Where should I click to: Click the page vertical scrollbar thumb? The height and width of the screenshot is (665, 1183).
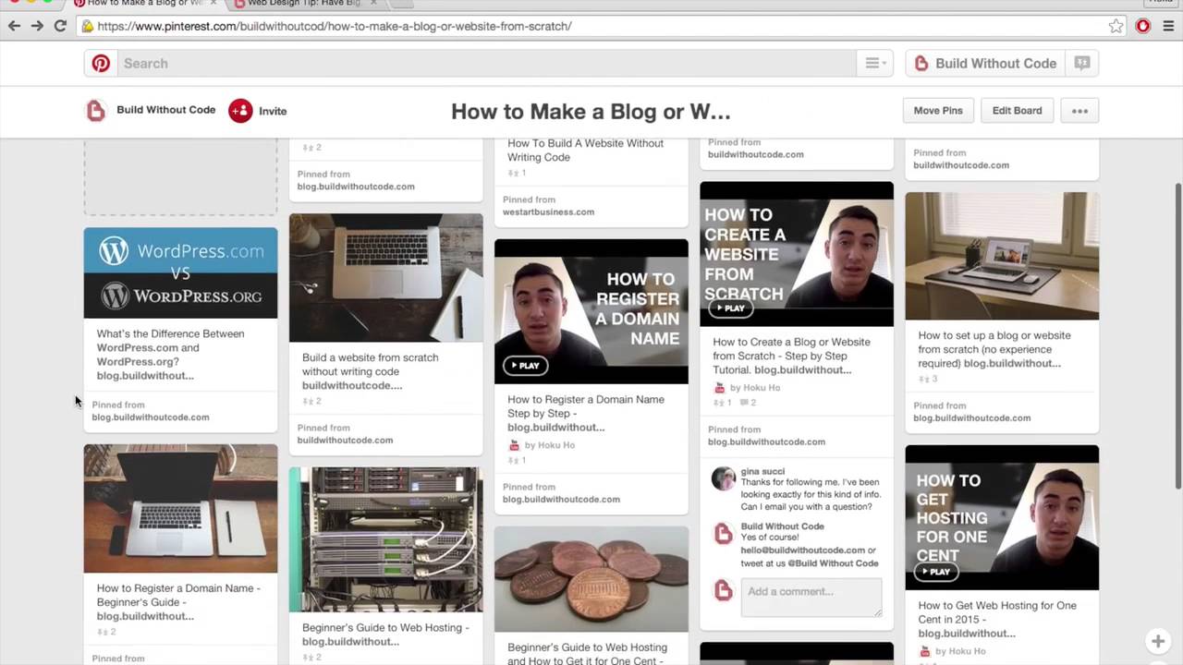1177,336
